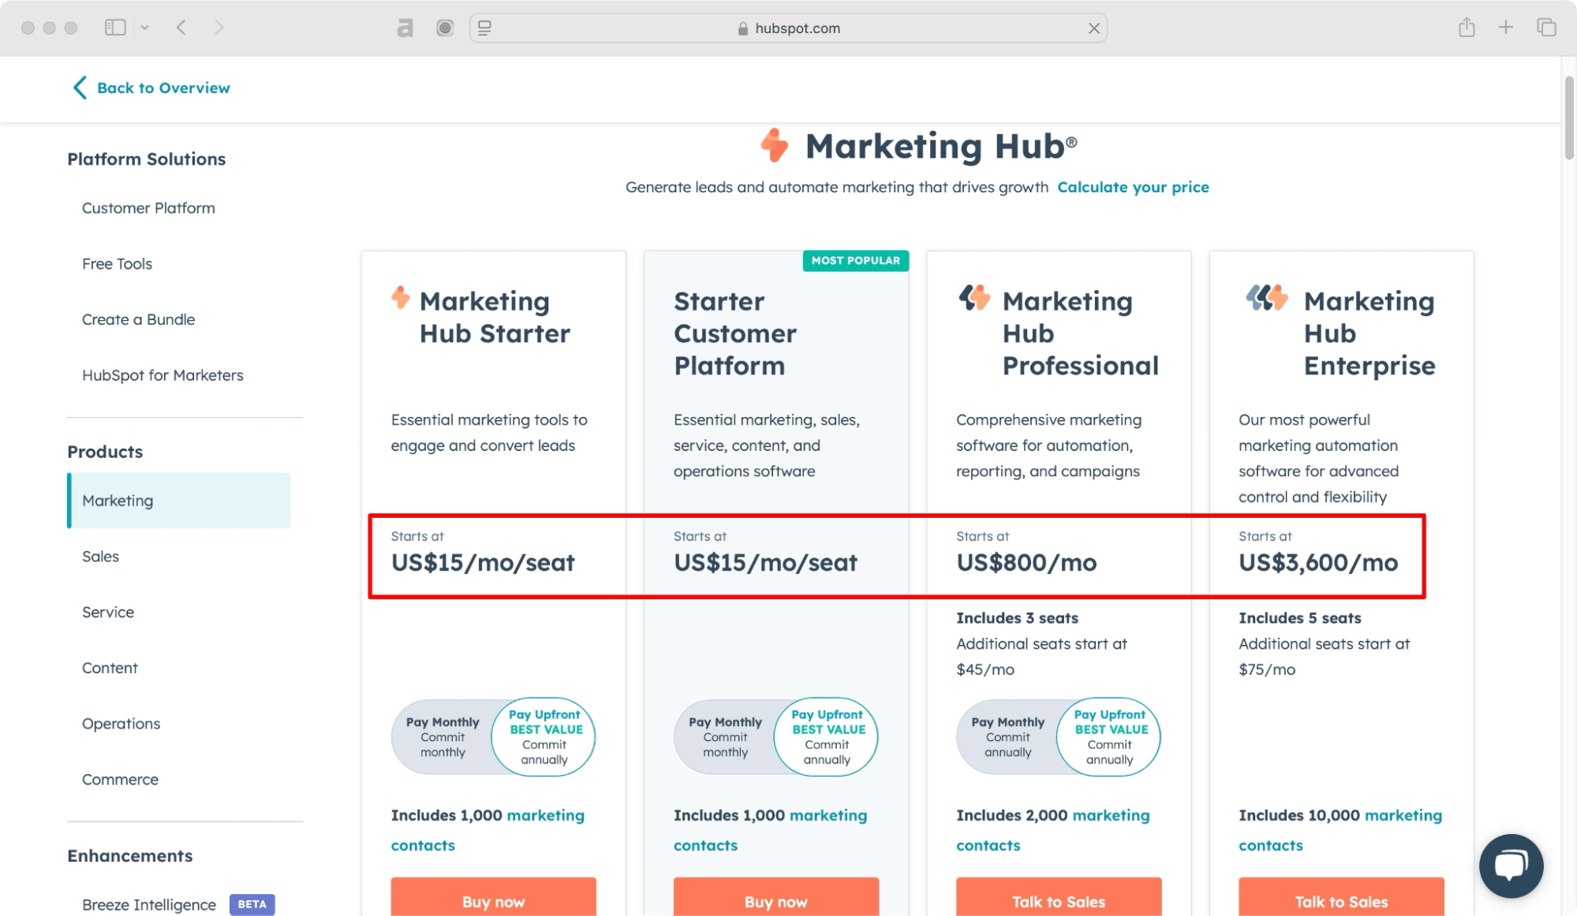
Task: Click the 'Includes 5 seats' text
Action: click(x=1300, y=618)
